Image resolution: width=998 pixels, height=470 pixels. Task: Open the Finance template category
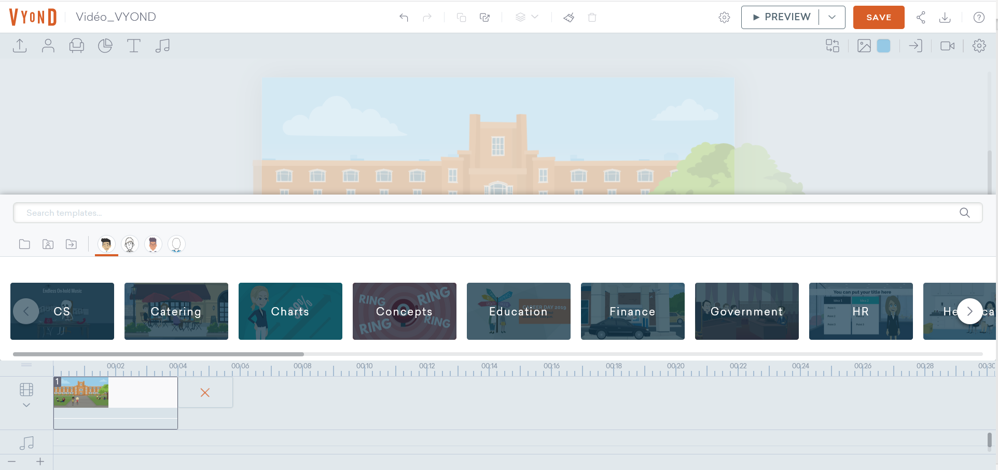point(632,311)
